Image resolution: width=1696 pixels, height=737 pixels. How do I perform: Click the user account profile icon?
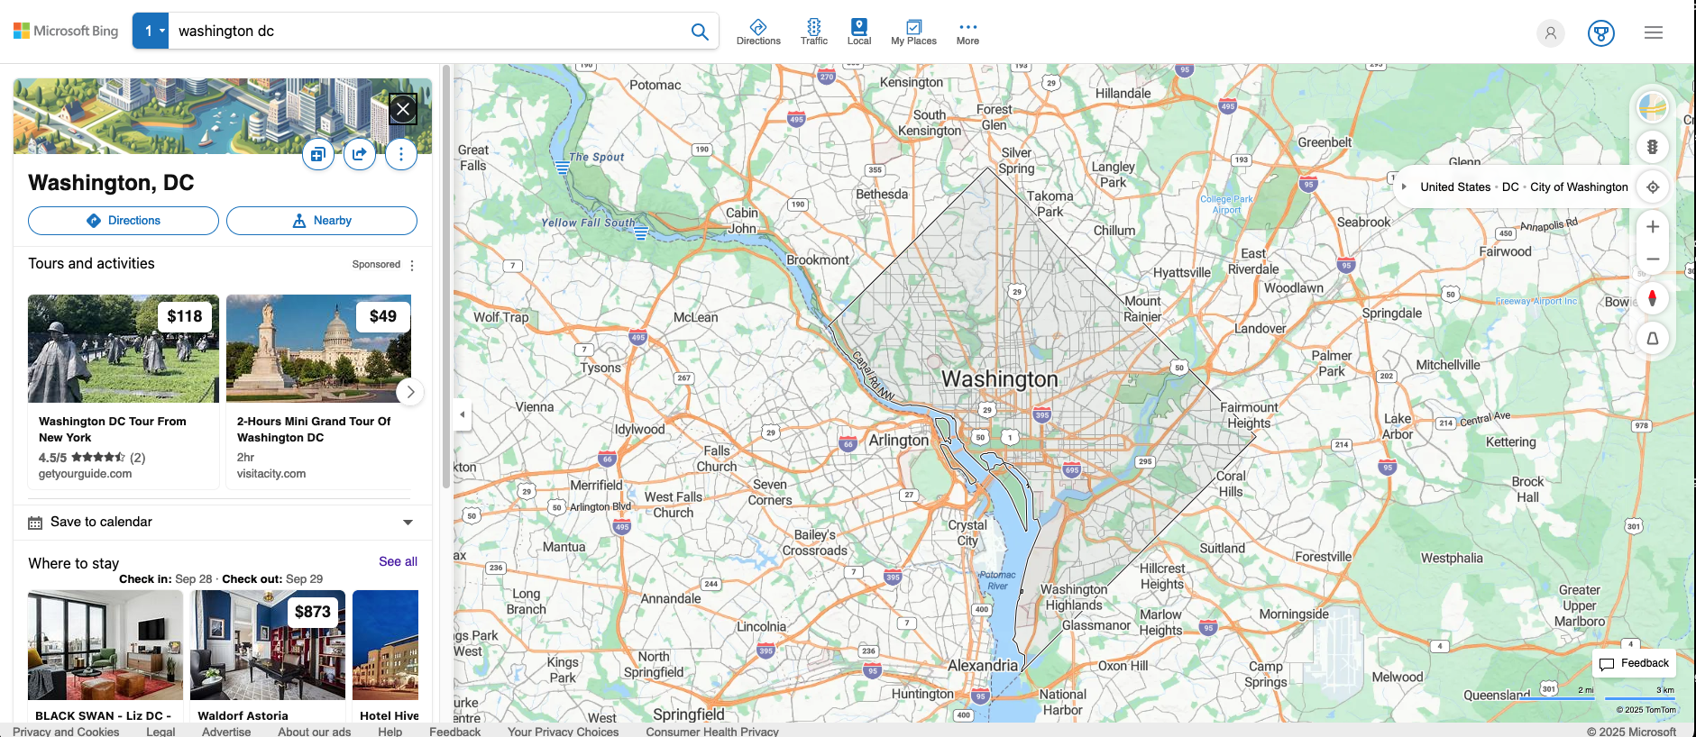tap(1551, 33)
